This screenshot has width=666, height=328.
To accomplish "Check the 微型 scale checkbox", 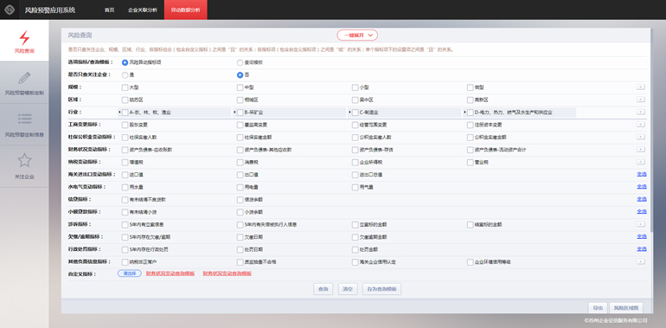I will (x=471, y=87).
